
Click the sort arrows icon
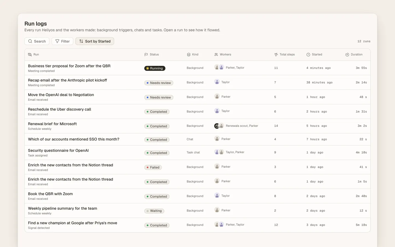81,41
